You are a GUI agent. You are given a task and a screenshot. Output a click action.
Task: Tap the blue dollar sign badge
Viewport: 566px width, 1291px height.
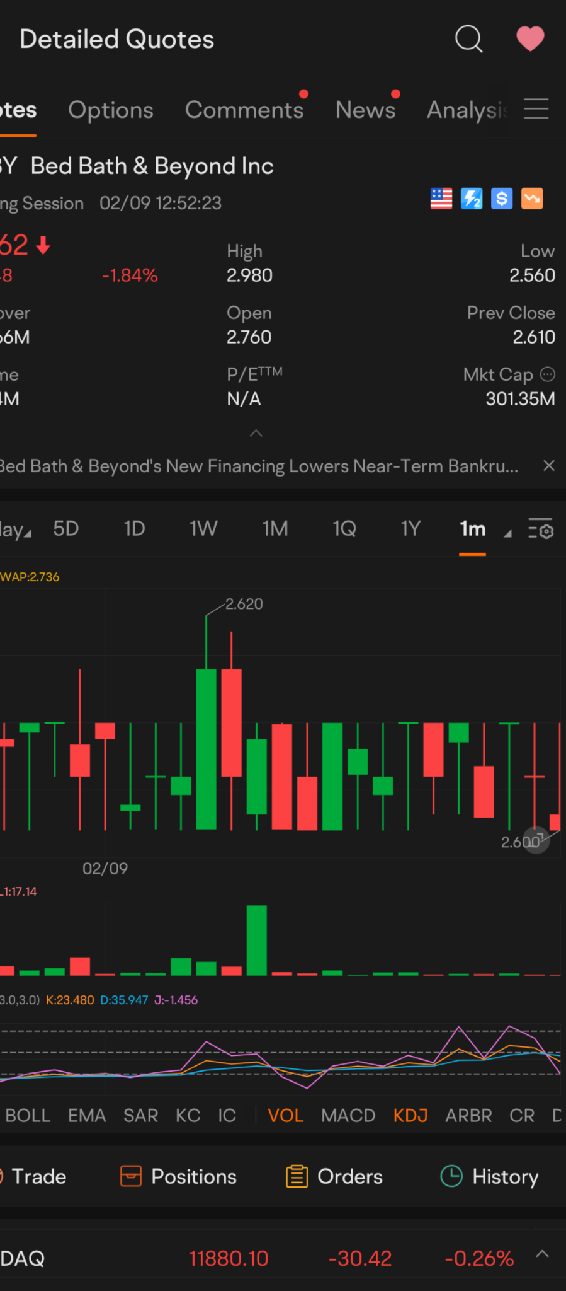pos(502,199)
